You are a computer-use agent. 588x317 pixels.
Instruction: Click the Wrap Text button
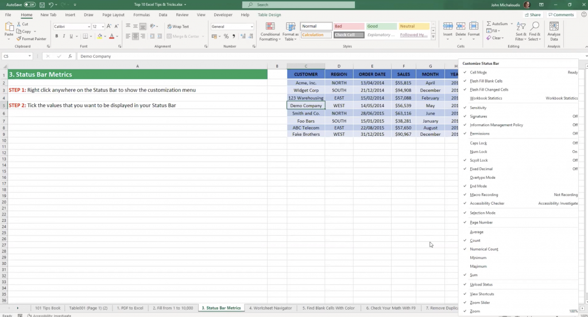(178, 26)
